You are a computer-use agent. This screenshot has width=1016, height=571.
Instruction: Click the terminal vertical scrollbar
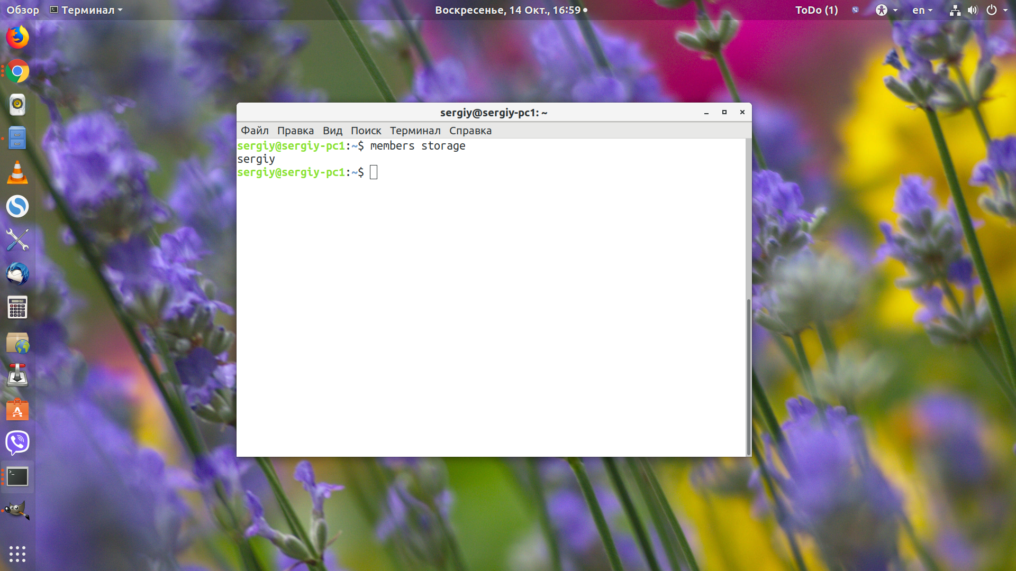748,376
